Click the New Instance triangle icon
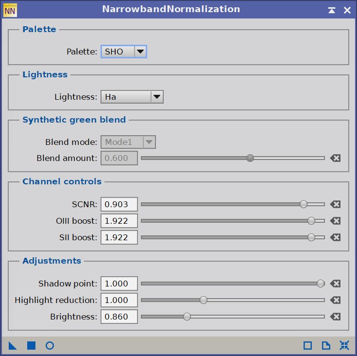 13,346
